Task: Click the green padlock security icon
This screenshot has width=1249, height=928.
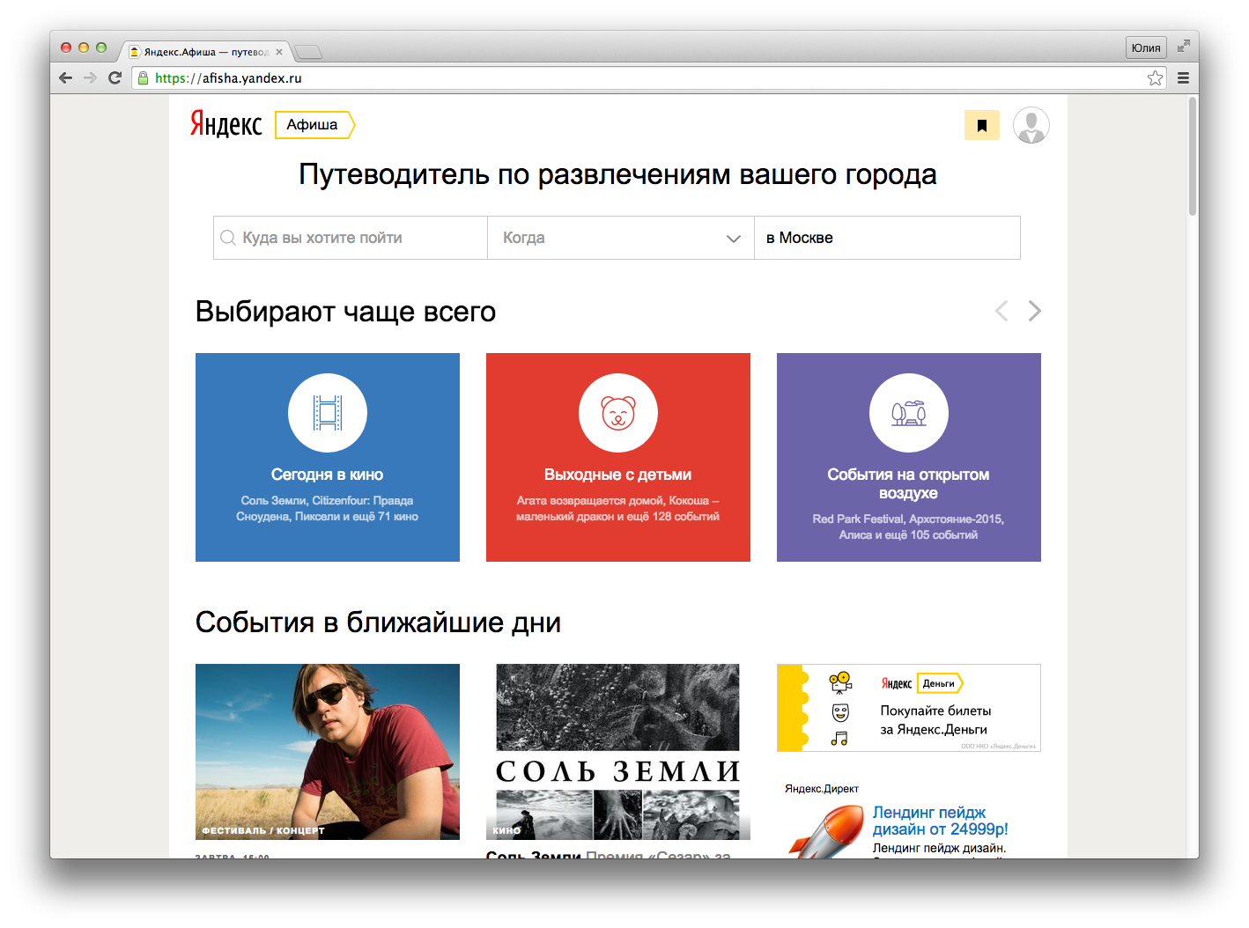Action: (x=143, y=78)
